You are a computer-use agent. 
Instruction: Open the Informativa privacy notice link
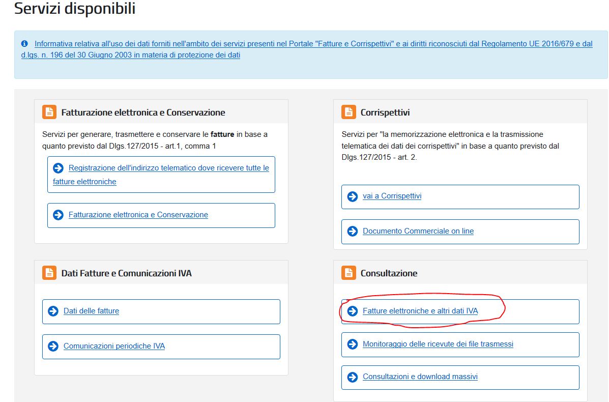[313, 44]
